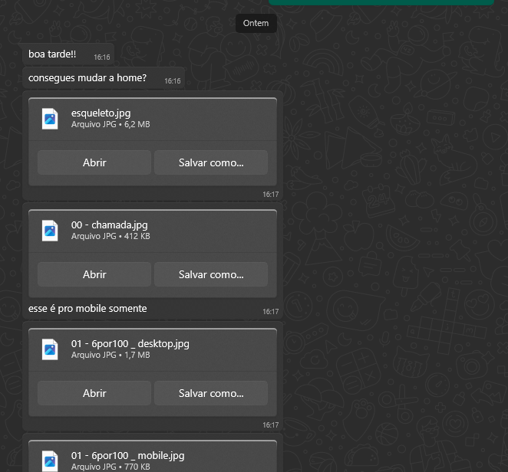Click the 00 - chamada.jpg file icon
This screenshot has width=508, height=472.
pyautogui.click(x=50, y=231)
